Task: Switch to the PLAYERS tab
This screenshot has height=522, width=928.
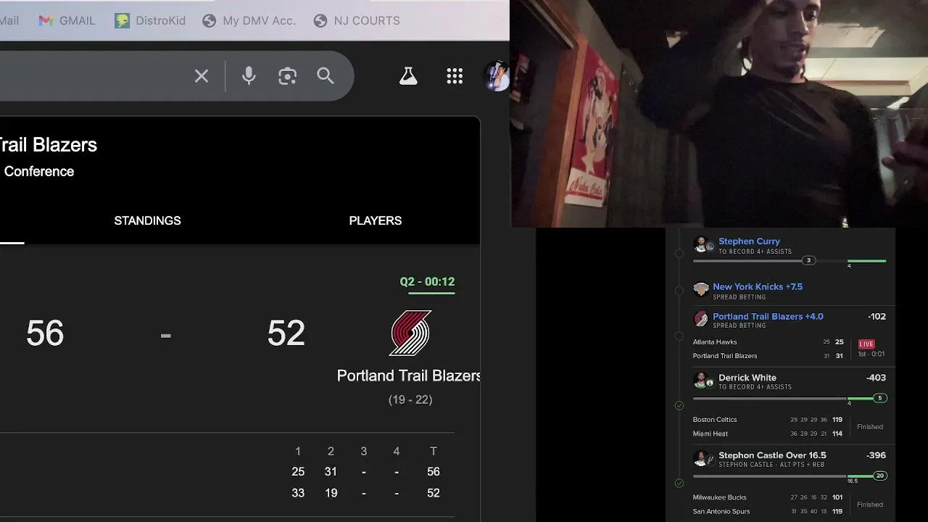Action: 376,220
